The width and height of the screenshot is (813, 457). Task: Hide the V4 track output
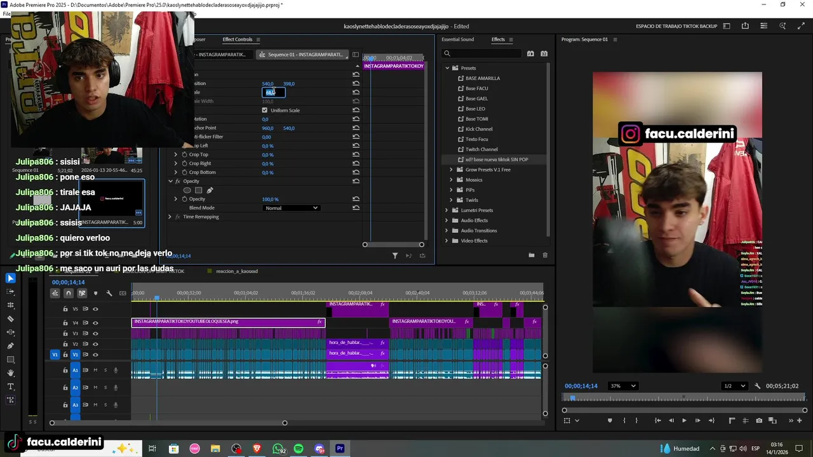[95, 323]
